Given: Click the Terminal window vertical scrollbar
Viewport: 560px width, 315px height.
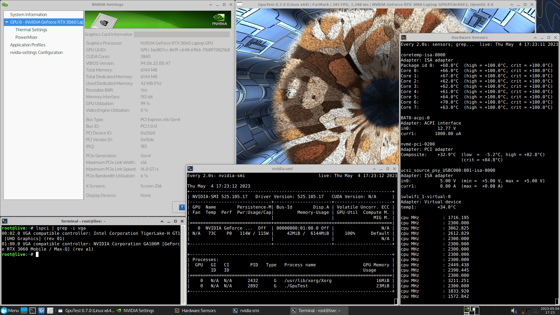Looking at the screenshot, I should tap(183, 265).
